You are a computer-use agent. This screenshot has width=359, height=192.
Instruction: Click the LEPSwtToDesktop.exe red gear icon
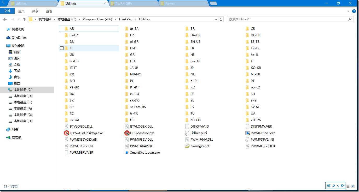[x=67, y=133]
